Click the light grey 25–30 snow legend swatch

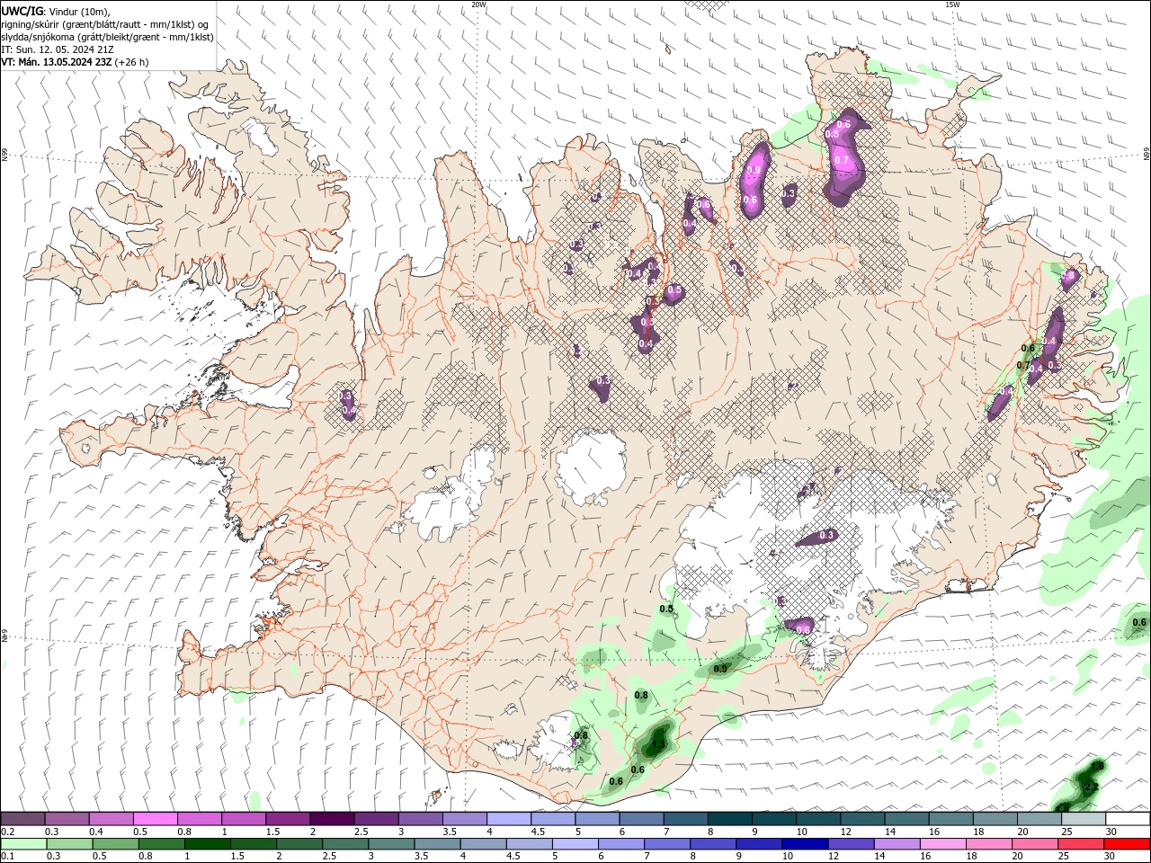pyautogui.click(x=1082, y=818)
